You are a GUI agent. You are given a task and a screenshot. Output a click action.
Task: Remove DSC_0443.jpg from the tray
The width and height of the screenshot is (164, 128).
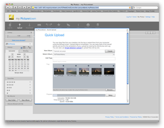click(88, 66)
